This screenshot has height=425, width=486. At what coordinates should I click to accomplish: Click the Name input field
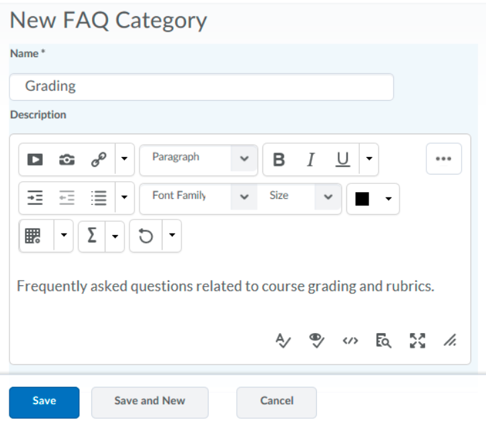[x=201, y=87]
